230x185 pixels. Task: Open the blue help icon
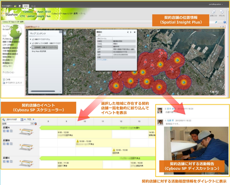(x=225, y=22)
